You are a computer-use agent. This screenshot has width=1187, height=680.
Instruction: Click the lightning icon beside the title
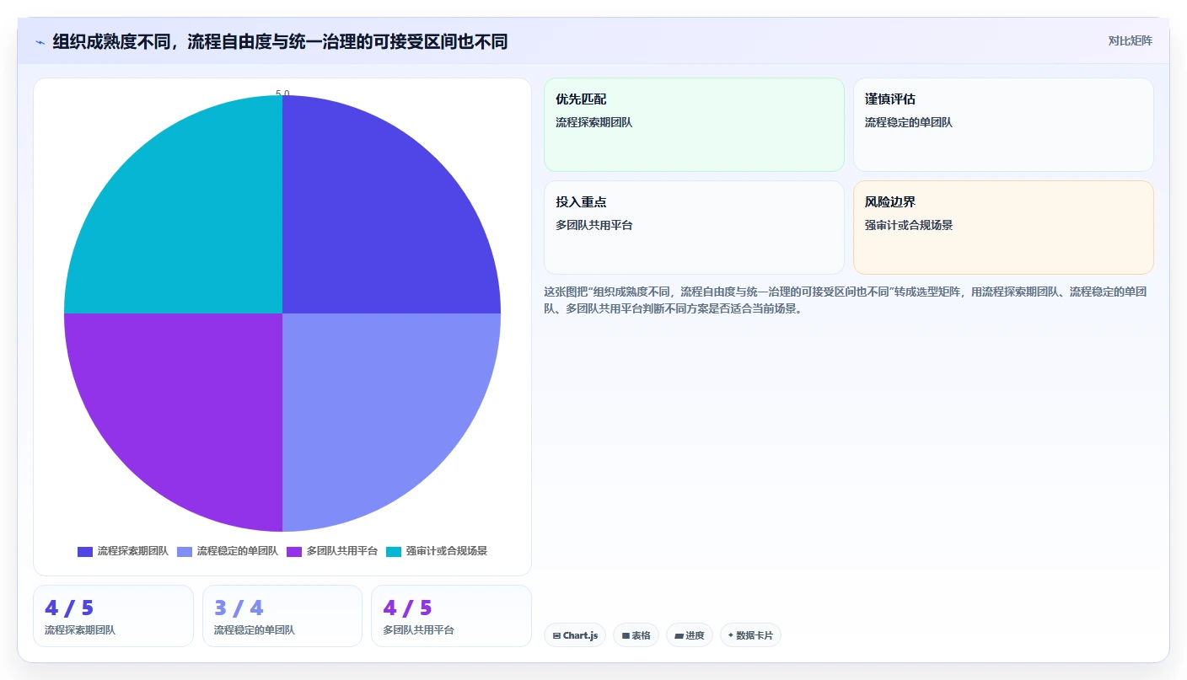(x=40, y=42)
